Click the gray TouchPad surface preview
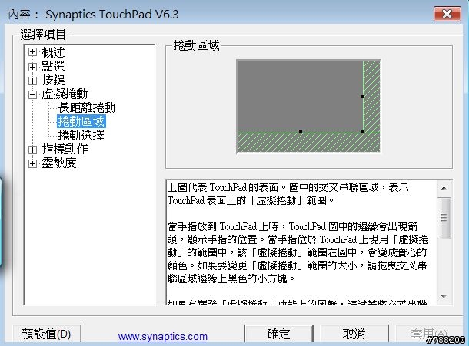The image size is (469, 346). [x=300, y=97]
